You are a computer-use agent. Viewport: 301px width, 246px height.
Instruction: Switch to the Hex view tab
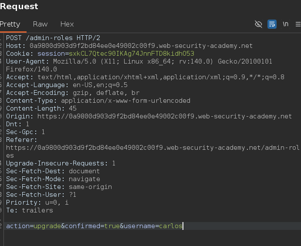67,24
